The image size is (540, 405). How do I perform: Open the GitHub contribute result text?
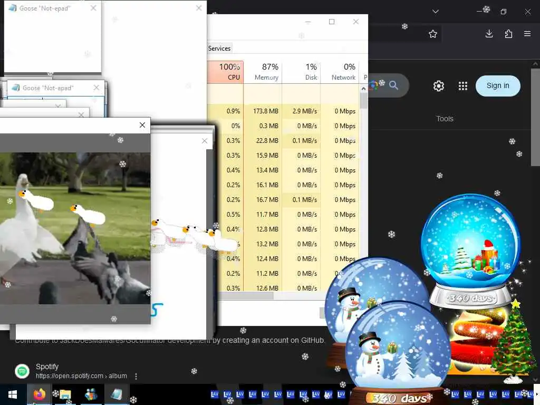(x=169, y=340)
